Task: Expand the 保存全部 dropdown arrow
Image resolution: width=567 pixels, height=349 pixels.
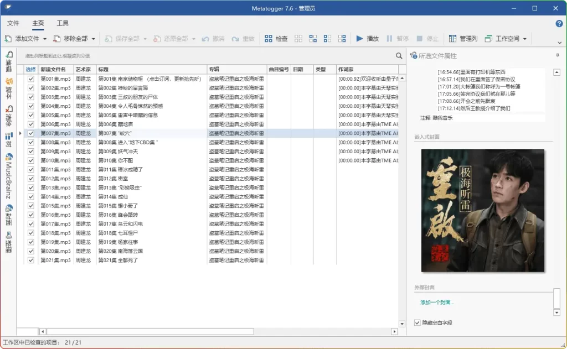Action: click(145, 39)
